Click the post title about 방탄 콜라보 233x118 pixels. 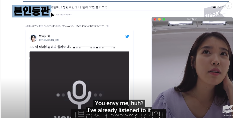[79, 7]
